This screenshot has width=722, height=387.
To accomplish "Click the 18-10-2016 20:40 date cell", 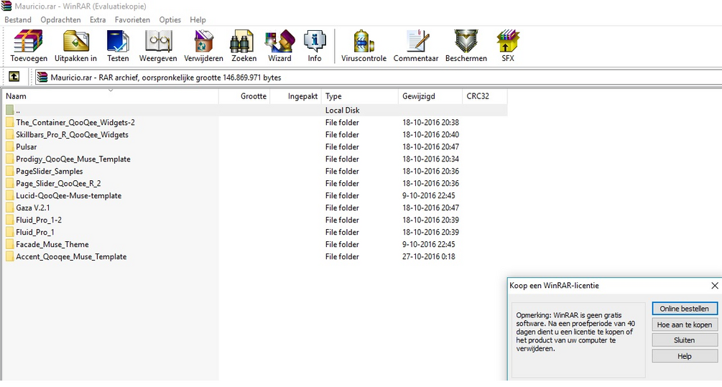I will pyautogui.click(x=430, y=135).
